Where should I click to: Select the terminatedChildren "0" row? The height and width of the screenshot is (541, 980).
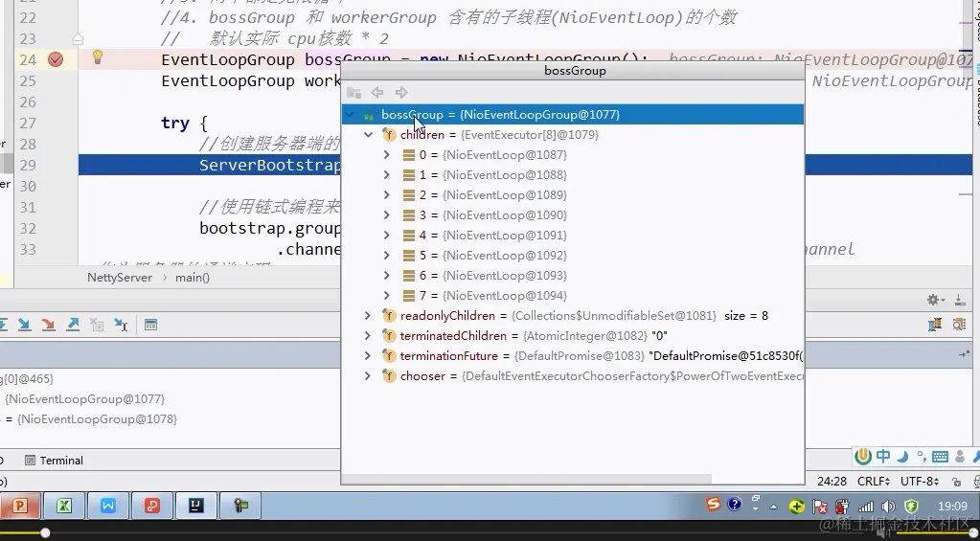coord(573,335)
